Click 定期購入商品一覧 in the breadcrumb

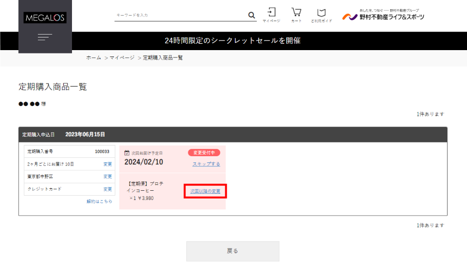pos(162,57)
